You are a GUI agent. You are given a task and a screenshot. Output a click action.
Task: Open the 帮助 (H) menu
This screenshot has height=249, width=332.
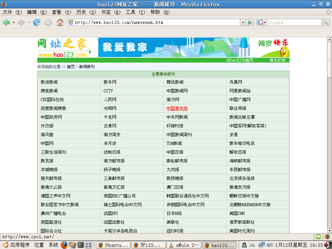pyautogui.click(x=160, y=12)
